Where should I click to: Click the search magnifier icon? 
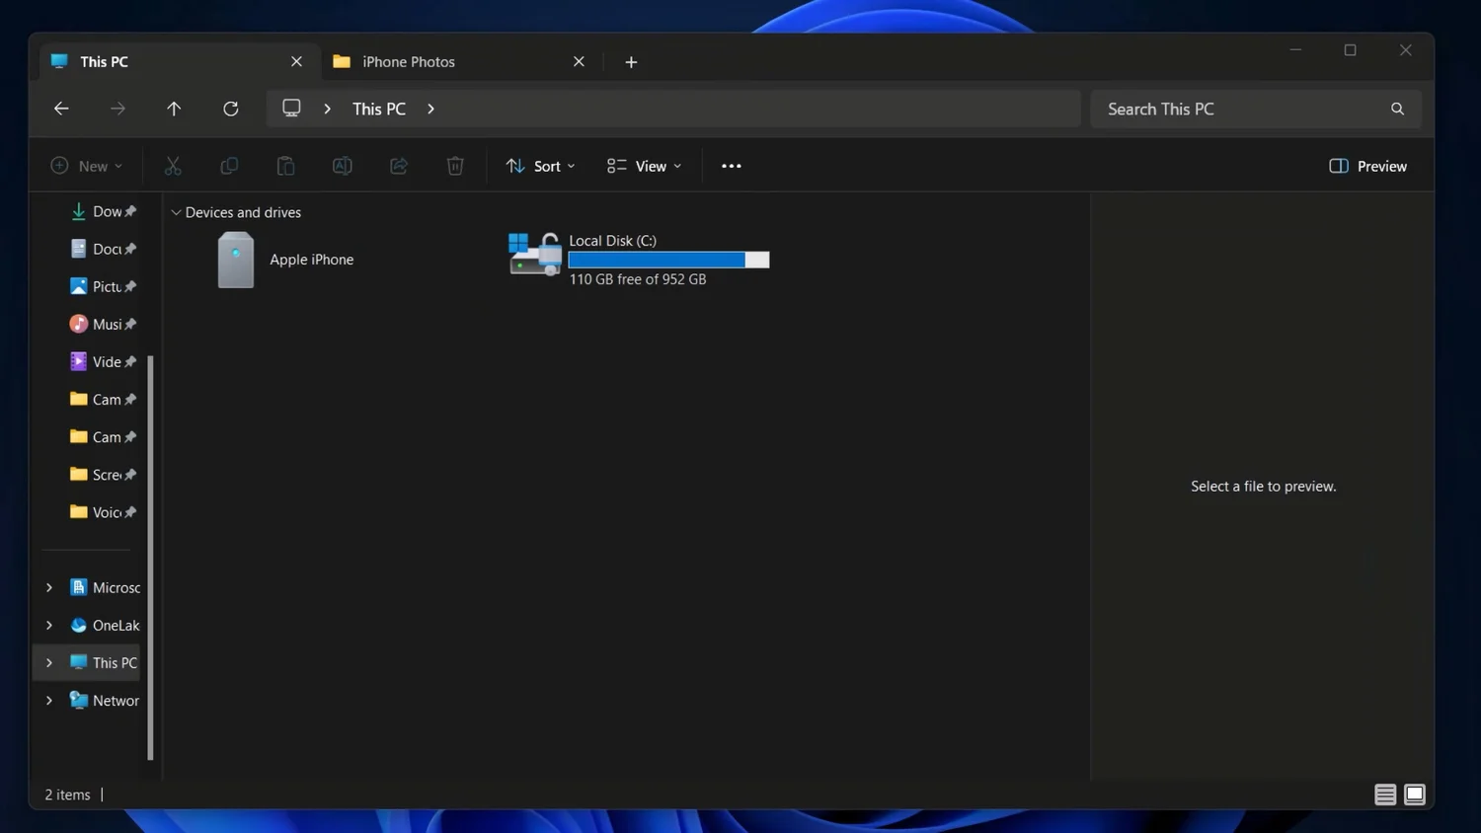pyautogui.click(x=1397, y=109)
